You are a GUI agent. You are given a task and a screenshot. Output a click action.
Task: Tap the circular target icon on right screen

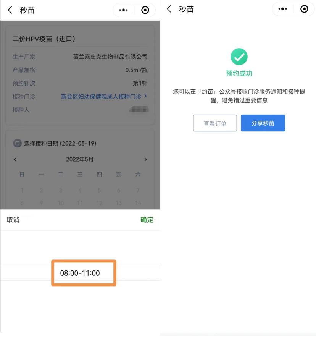tap(304, 9)
